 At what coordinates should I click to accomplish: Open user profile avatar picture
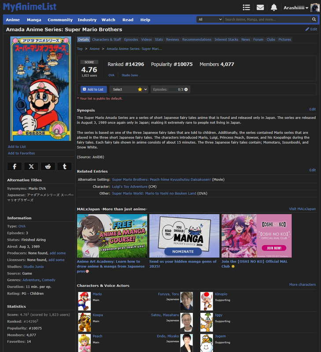(x=315, y=7)
